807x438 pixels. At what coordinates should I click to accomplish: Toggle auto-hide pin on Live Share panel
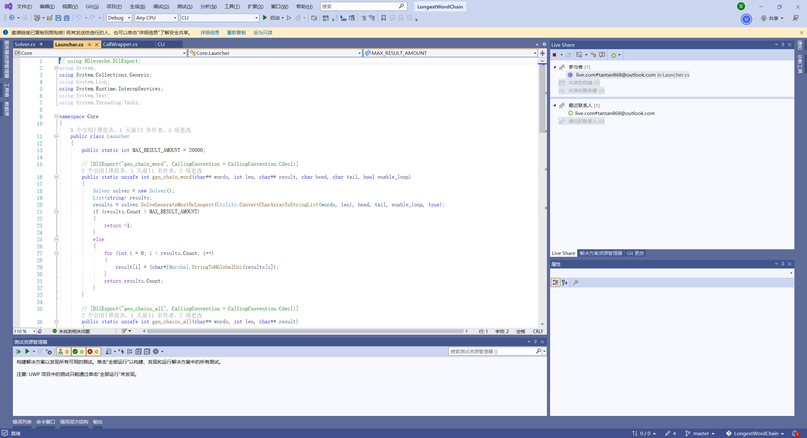[783, 45]
